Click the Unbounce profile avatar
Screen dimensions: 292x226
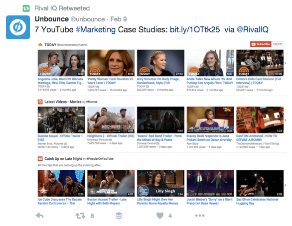pyautogui.click(x=18, y=27)
